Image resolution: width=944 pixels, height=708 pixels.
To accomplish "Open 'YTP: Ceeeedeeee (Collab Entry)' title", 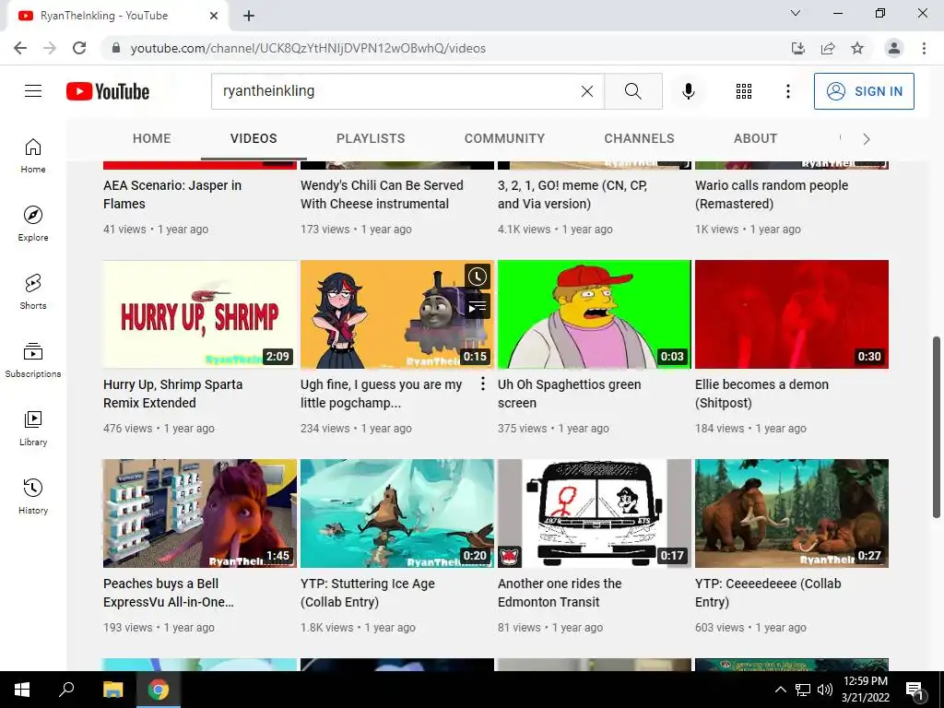I will 768,593.
